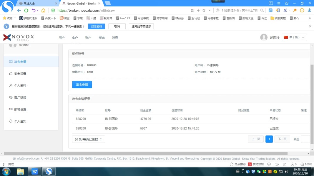Reload the page with the refresh icon
The image size is (314, 176).
pos(26,10)
